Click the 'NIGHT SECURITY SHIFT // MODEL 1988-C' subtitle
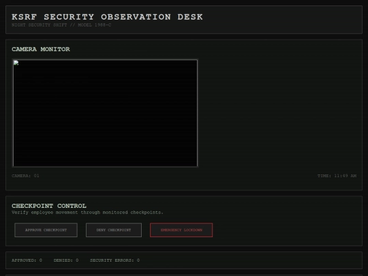The width and height of the screenshot is (368, 276). [x=61, y=25]
